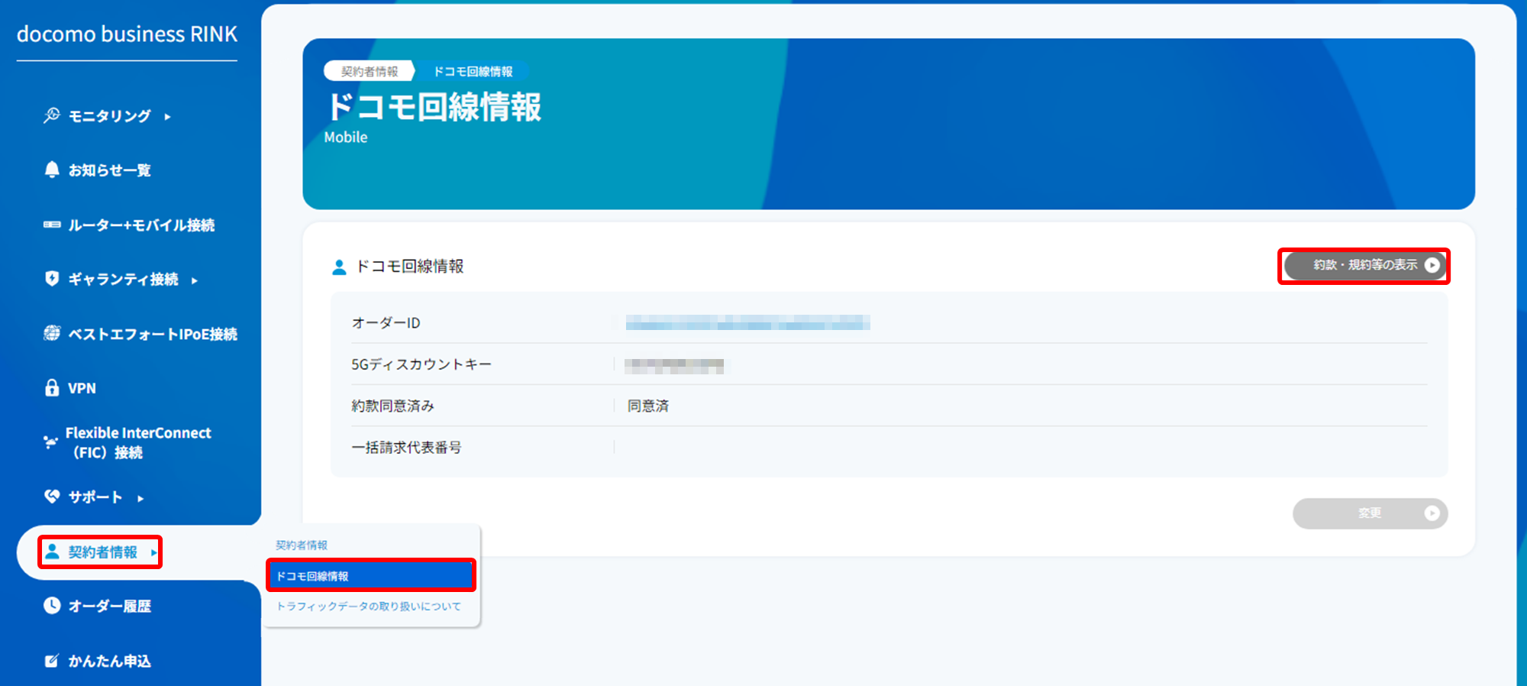
Task: Expand the ギャランティ接続 submenu arrow
Action: coord(195,280)
